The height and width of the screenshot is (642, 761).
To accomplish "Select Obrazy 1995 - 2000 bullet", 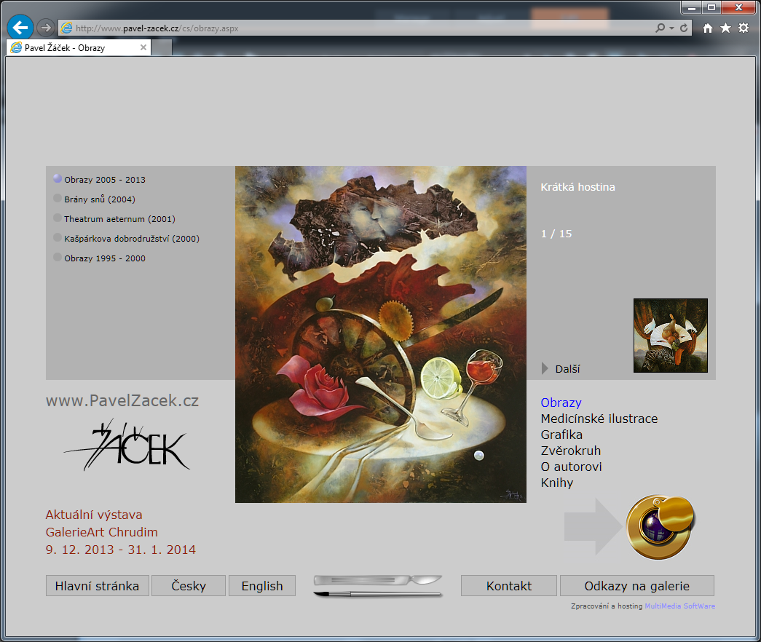I will click(58, 257).
